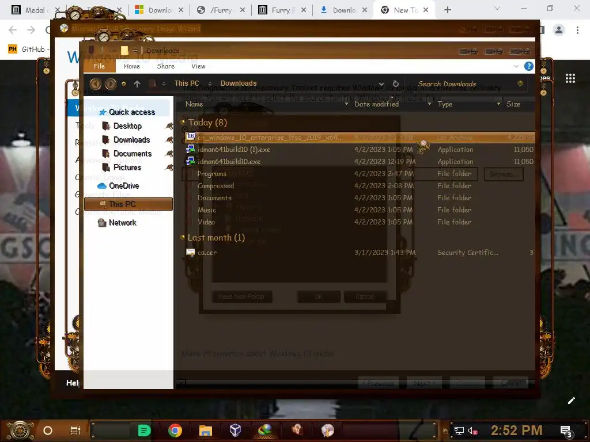Open Explorer help (blue question mark)
The width and height of the screenshot is (590, 442).
pos(529,66)
